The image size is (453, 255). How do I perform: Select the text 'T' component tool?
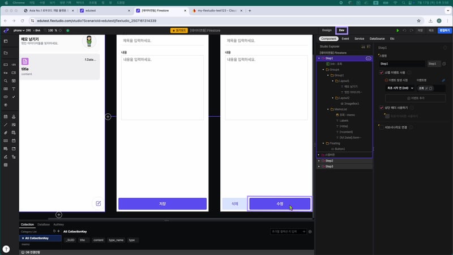[14, 89]
